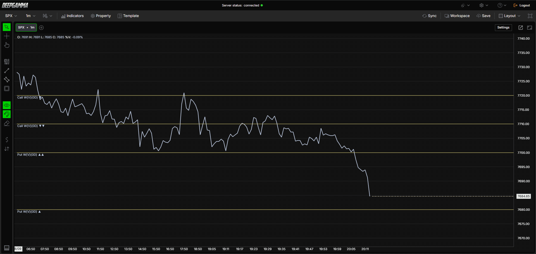536x254 pixels.
Task: Click the 7700.00 price axis label
Action: [523, 153]
